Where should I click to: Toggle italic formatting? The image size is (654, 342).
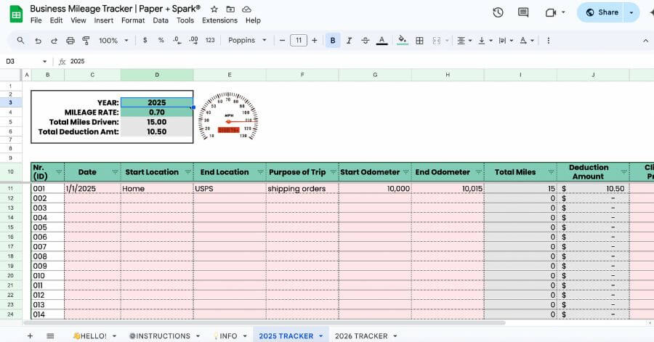pos(349,41)
